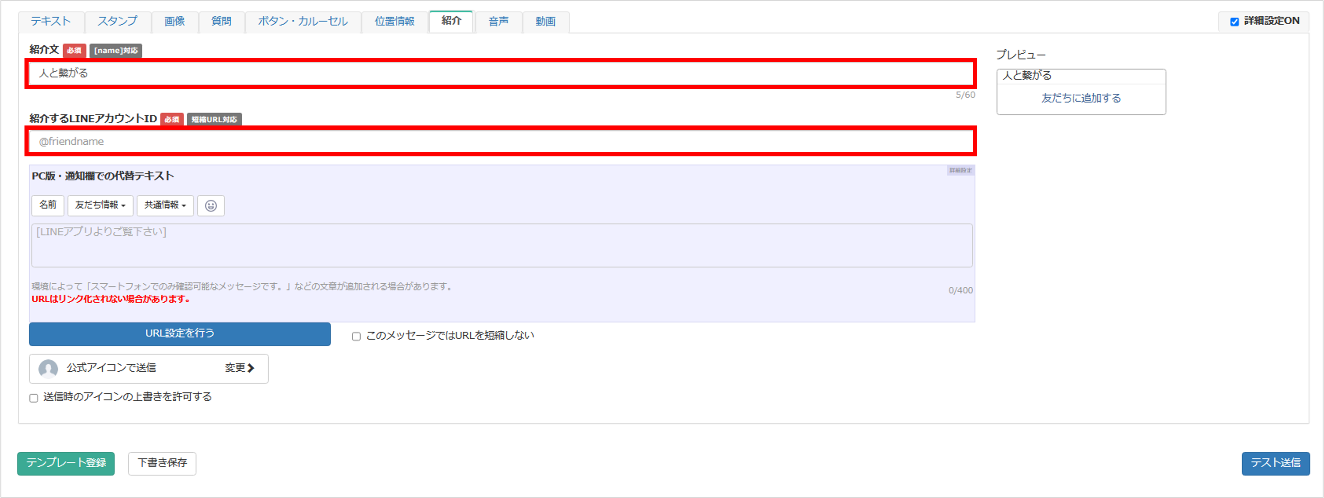Open the 友だち情報 dropdown
The height and width of the screenshot is (498, 1324).
[x=100, y=205]
